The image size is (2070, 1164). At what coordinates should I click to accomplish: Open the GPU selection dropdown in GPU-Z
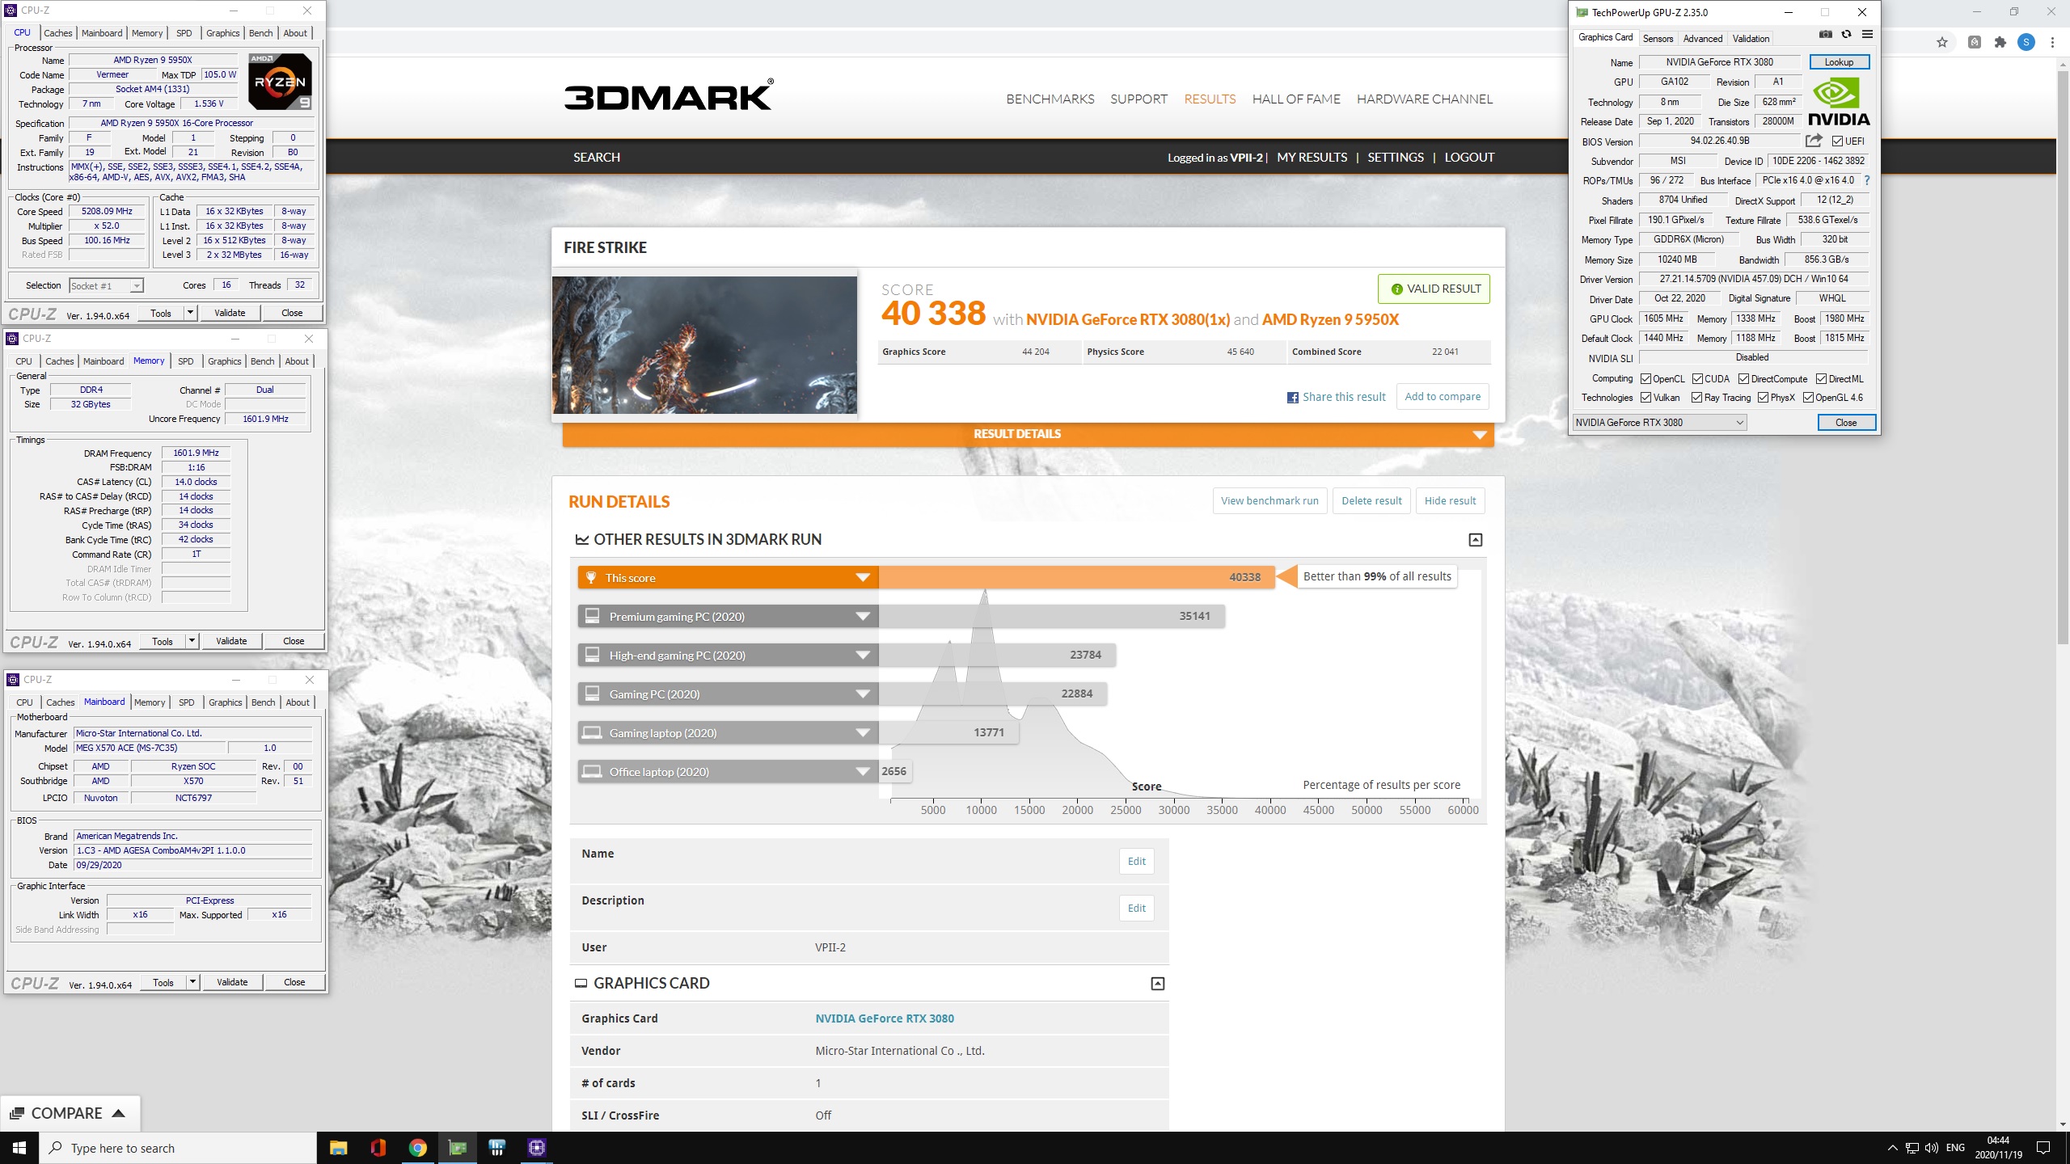(x=1659, y=423)
